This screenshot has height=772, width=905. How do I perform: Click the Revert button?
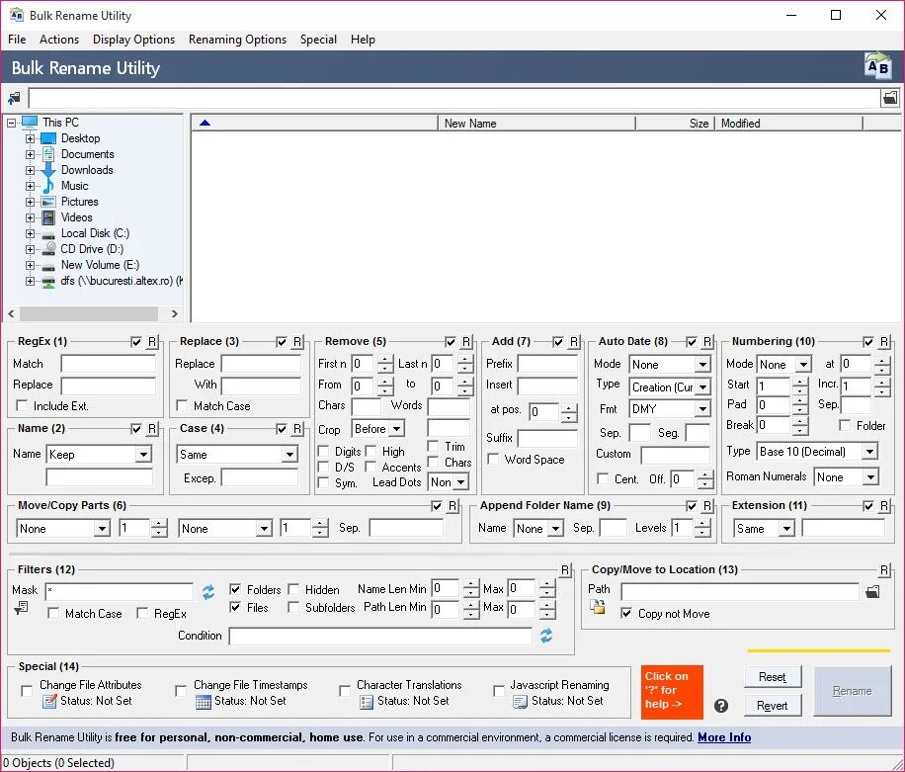pyautogui.click(x=773, y=705)
